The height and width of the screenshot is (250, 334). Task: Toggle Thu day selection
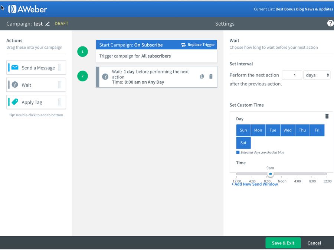(x=302, y=130)
